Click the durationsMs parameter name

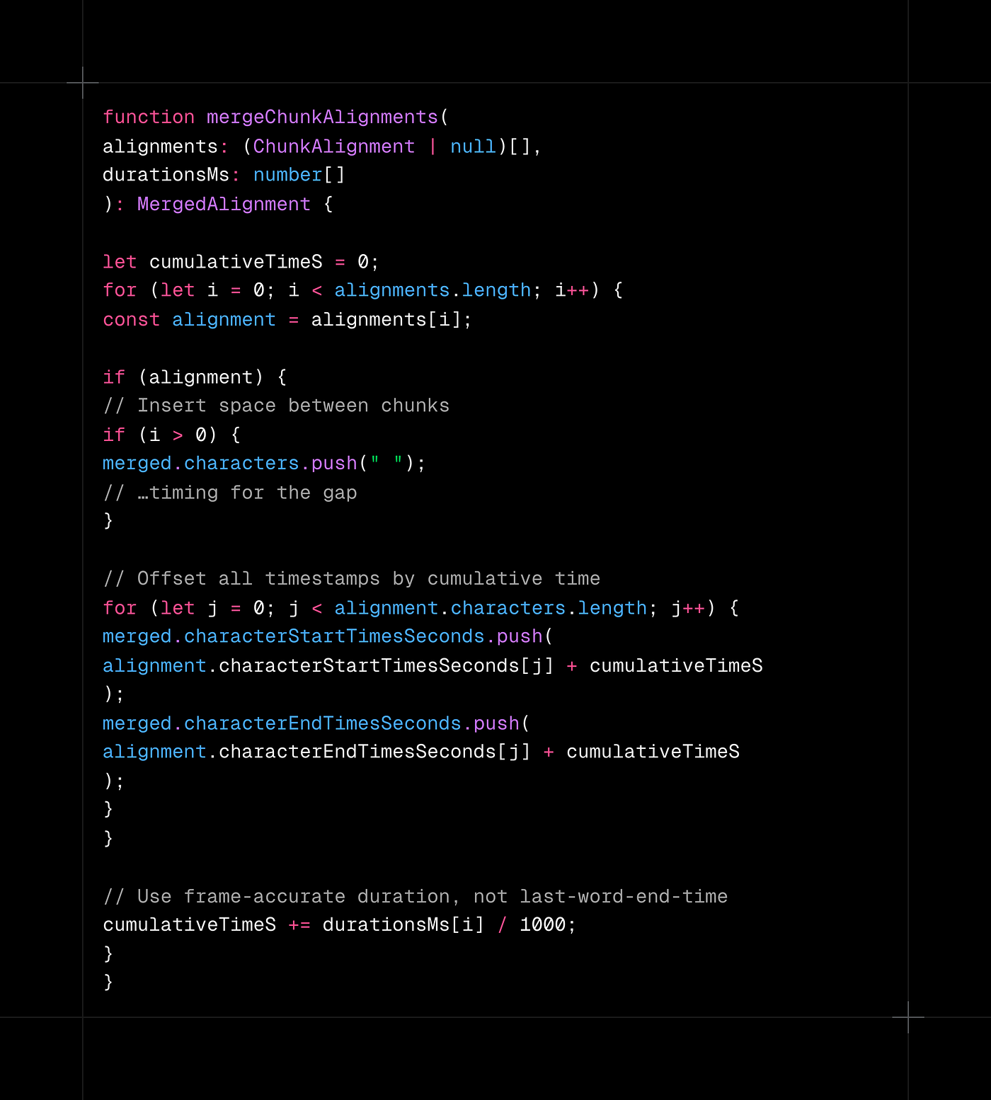pyautogui.click(x=166, y=175)
